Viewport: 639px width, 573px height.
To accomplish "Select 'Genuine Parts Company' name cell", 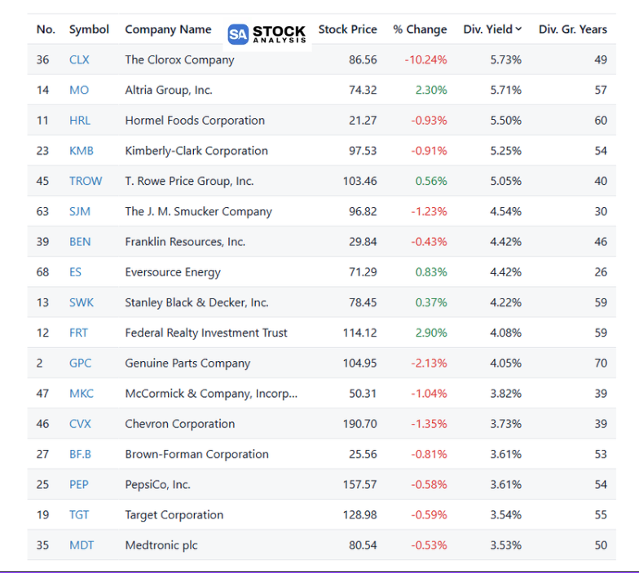I will coord(187,364).
